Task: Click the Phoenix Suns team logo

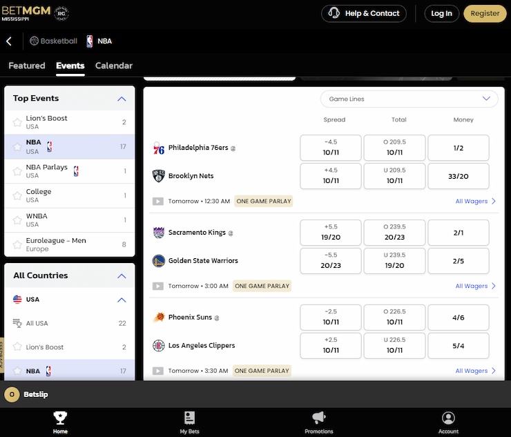Action: point(159,317)
